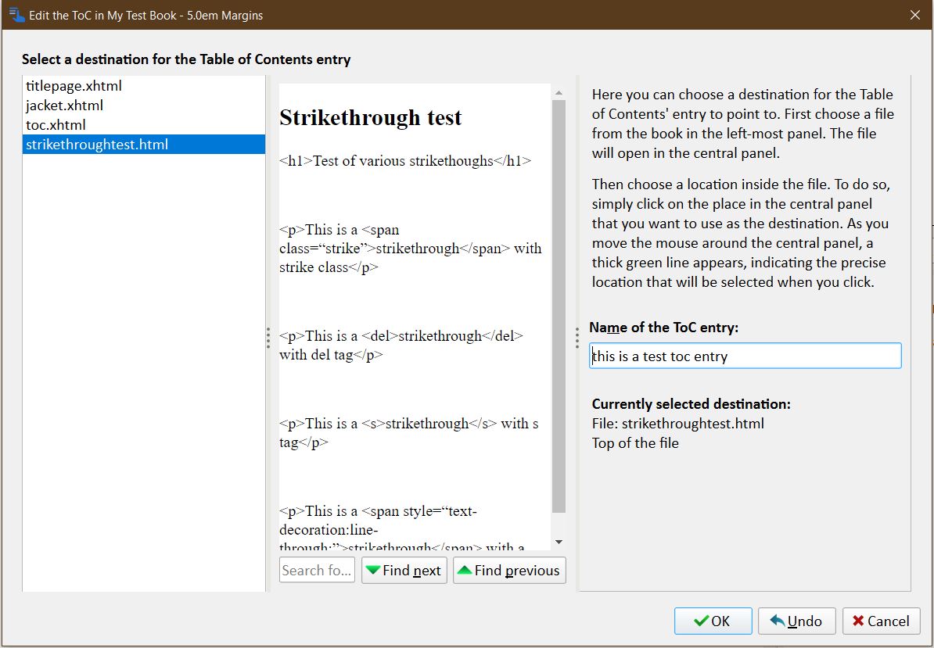
Task: Click the Find previous button
Action: [509, 570]
